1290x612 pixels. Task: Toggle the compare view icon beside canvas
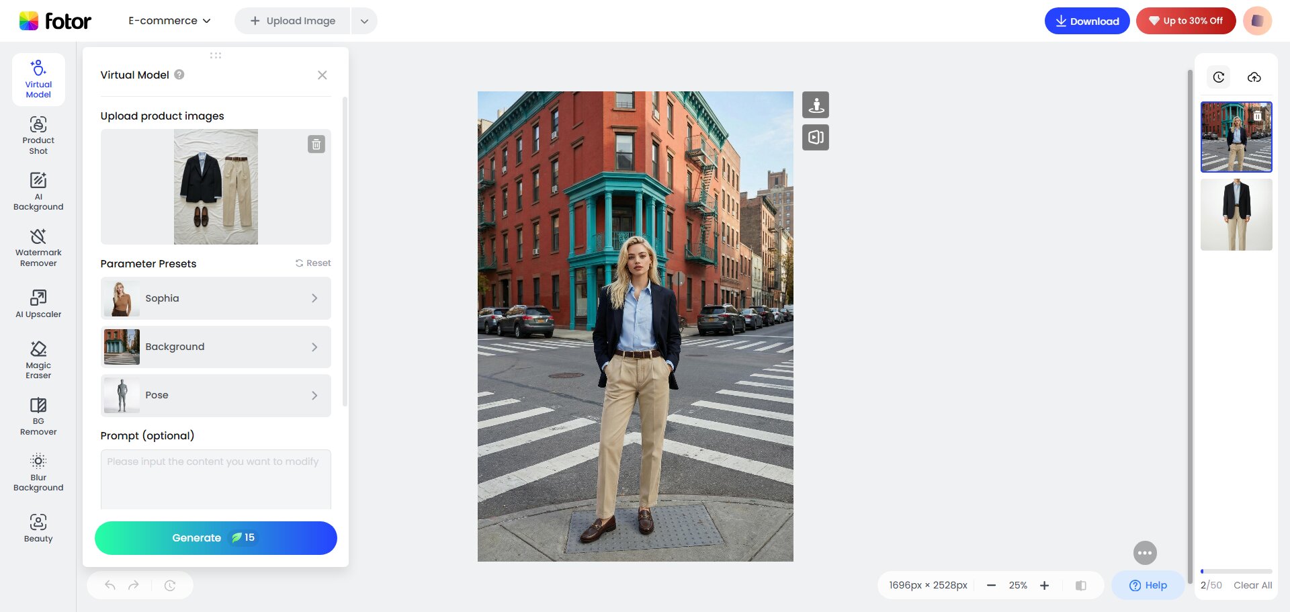pos(816,138)
